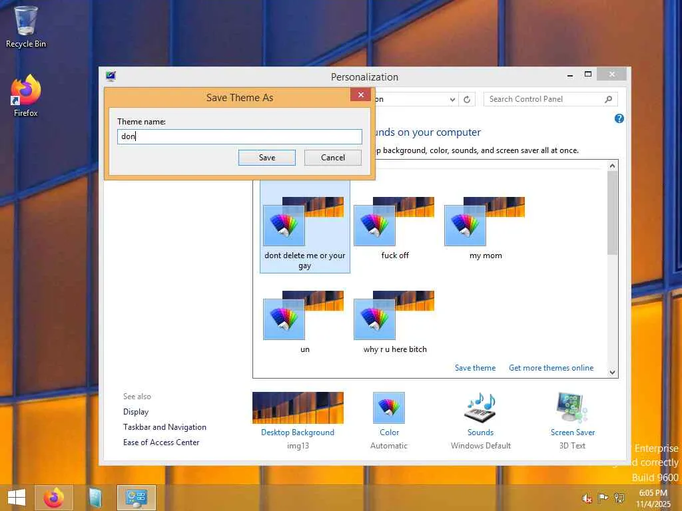Click the Save theme link
This screenshot has height=511, width=682.
pos(475,368)
